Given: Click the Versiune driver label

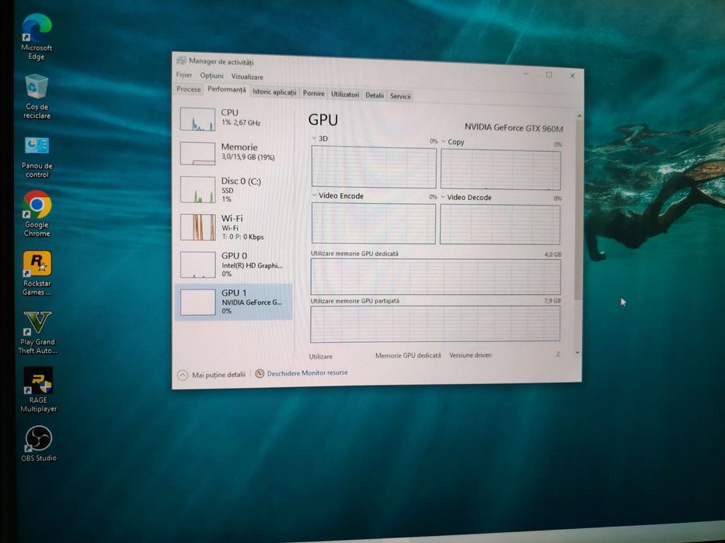Looking at the screenshot, I should tap(470, 355).
